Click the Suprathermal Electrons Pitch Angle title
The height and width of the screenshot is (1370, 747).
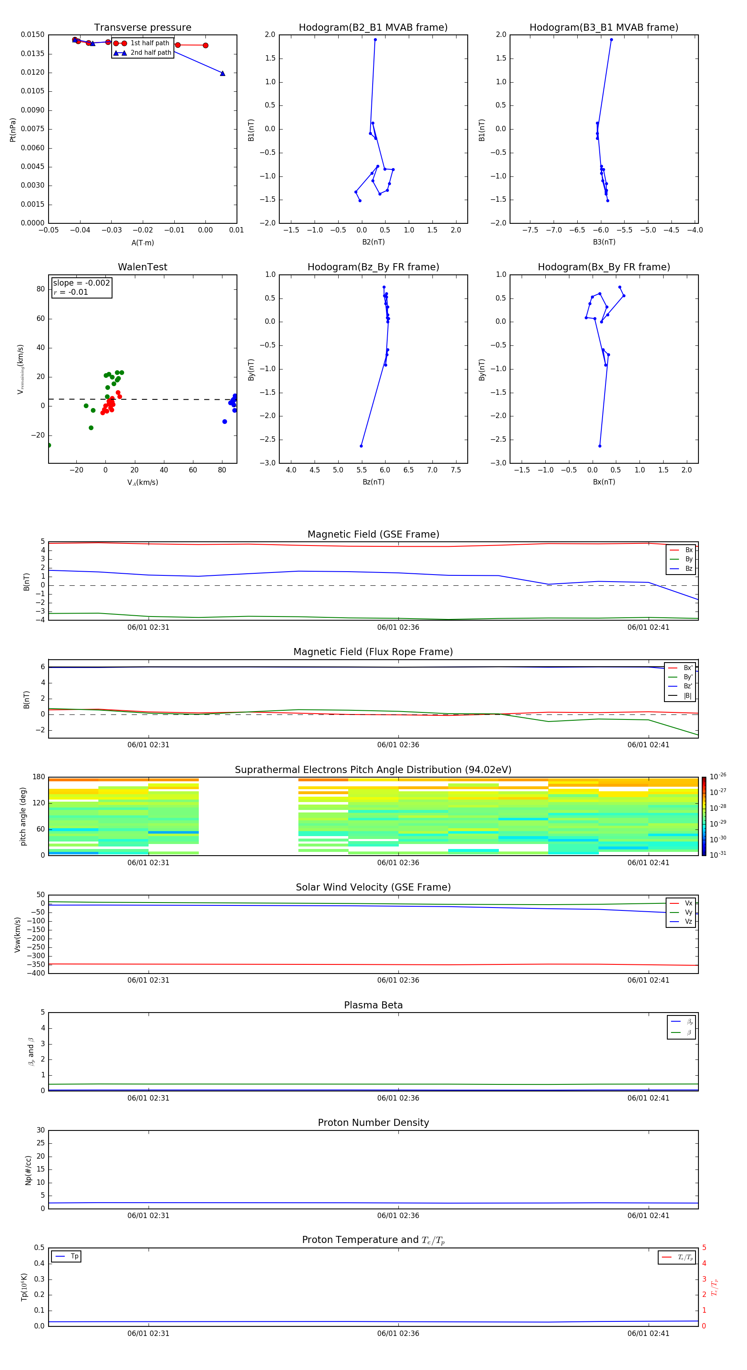tap(373, 770)
